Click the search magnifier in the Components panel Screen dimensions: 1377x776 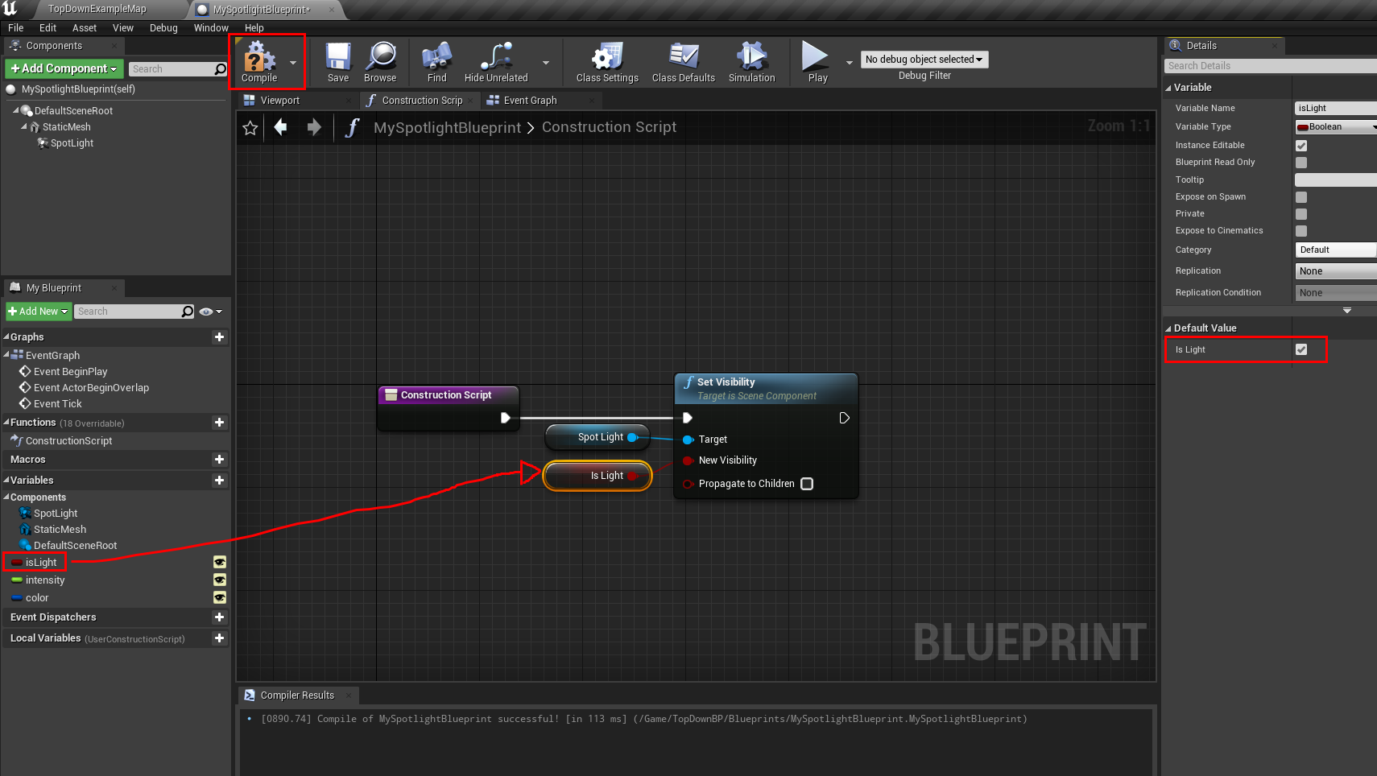220,69
